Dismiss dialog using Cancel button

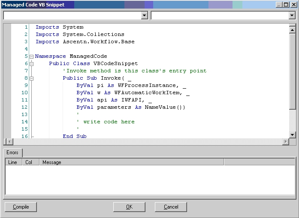tap(171, 207)
